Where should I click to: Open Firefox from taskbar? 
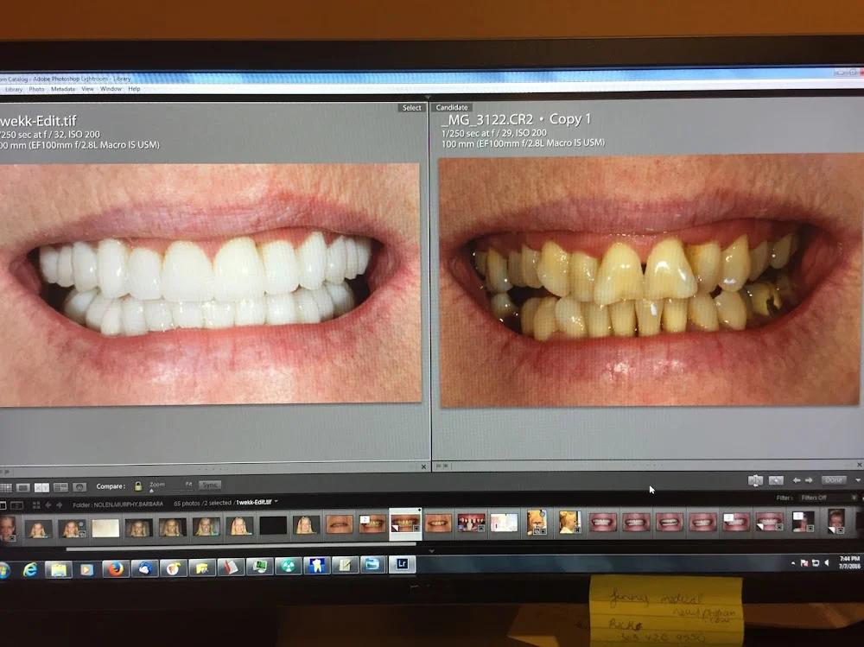coord(115,568)
